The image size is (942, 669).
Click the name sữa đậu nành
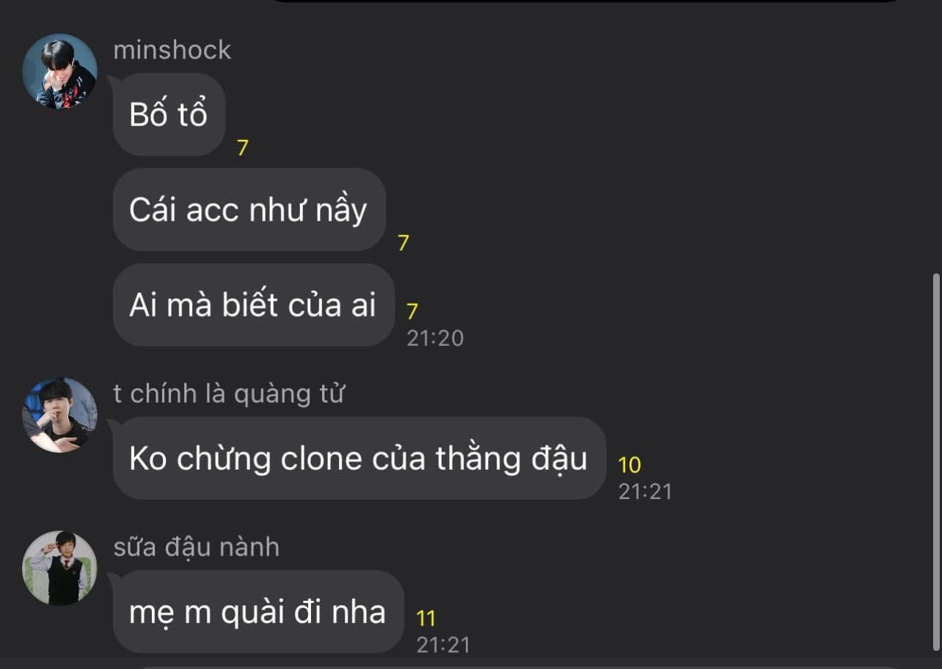[x=197, y=547]
